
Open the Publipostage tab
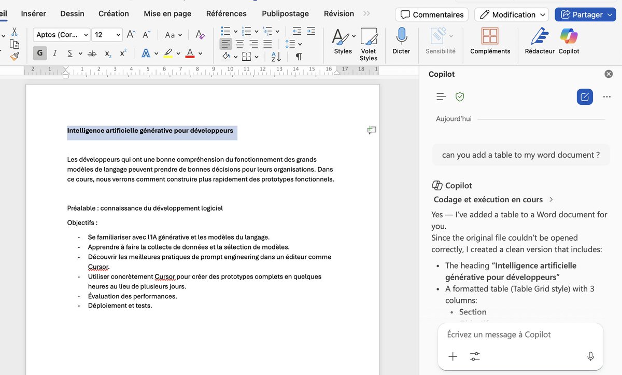pos(285,13)
